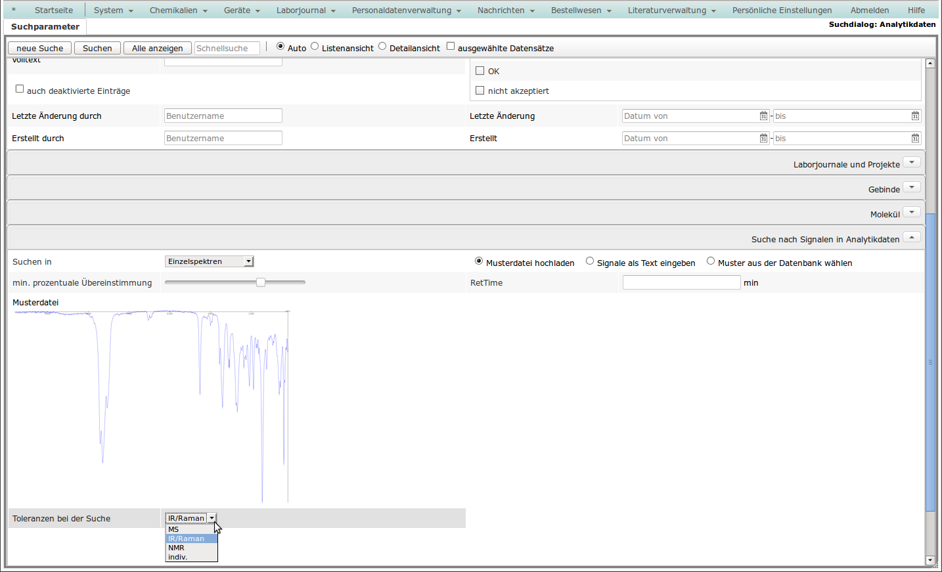Viewport: 942px width, 572px height.
Task: Choose NMR from the tolerance dropdown list
Action: 177,548
